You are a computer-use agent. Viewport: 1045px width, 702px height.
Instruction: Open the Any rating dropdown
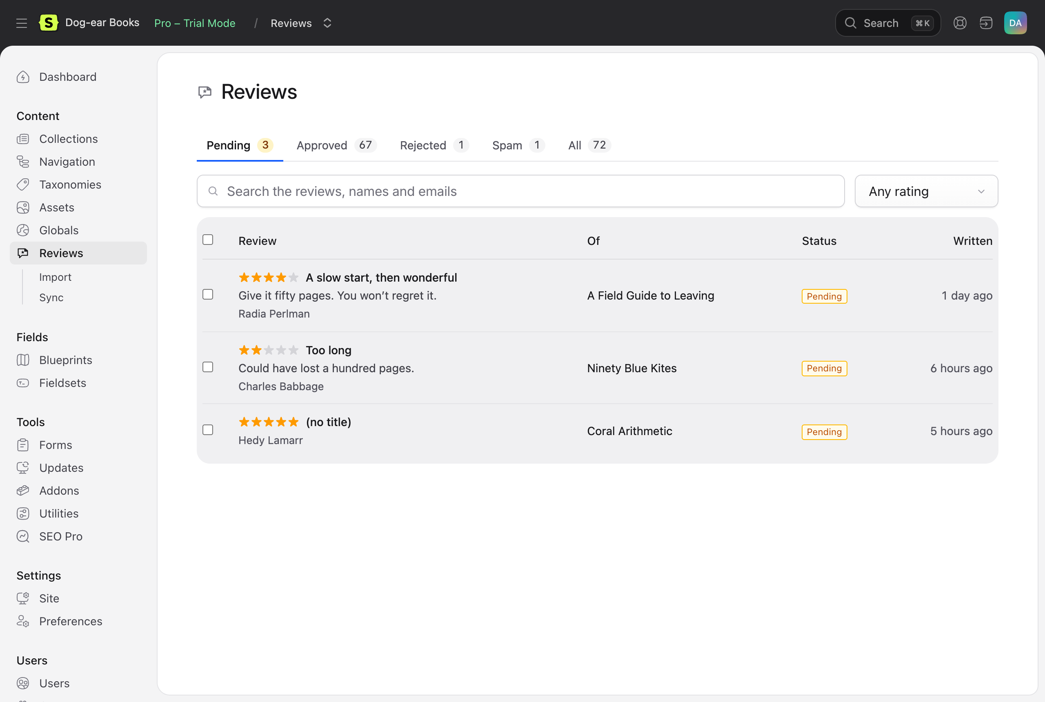pyautogui.click(x=926, y=191)
